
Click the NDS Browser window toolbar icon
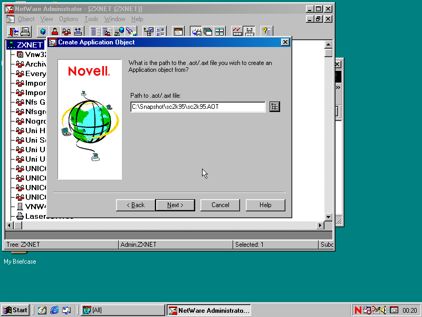(x=178, y=32)
